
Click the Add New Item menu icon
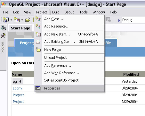tap(38, 34)
